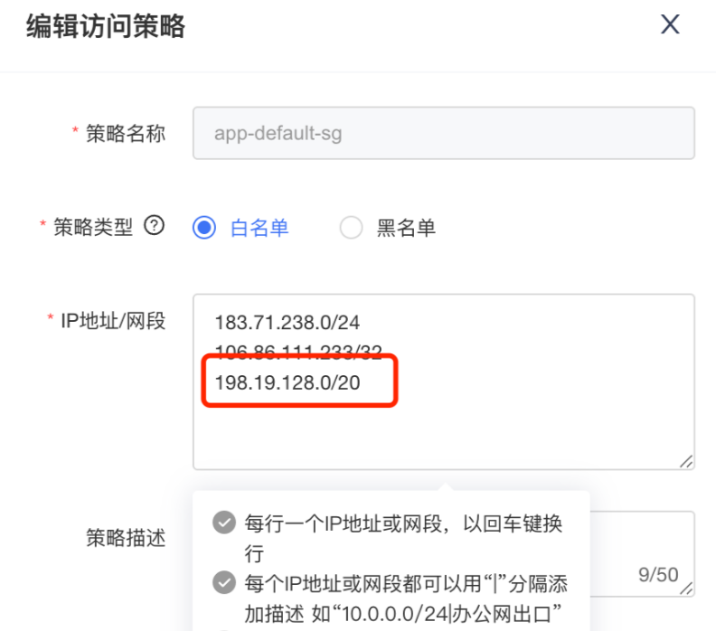
Task: Click the highlighted 198.19.128.0/20 entry
Action: click(287, 383)
